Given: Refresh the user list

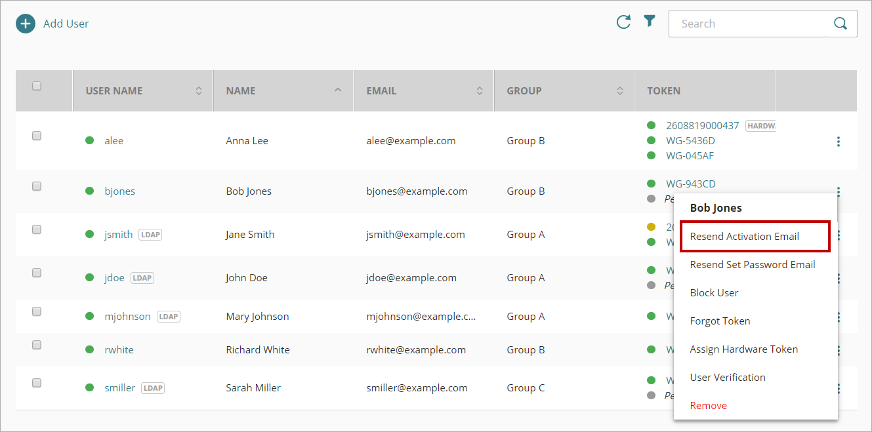Looking at the screenshot, I should (623, 22).
